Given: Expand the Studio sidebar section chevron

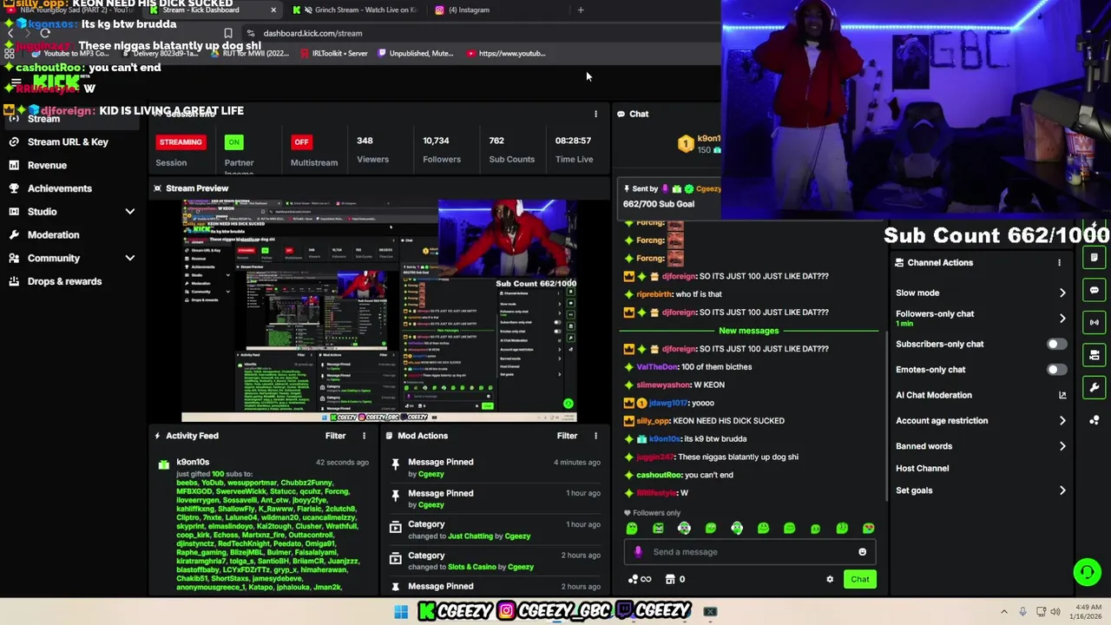Looking at the screenshot, I should [x=130, y=212].
